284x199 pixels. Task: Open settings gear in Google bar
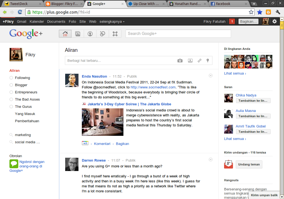[275, 21]
